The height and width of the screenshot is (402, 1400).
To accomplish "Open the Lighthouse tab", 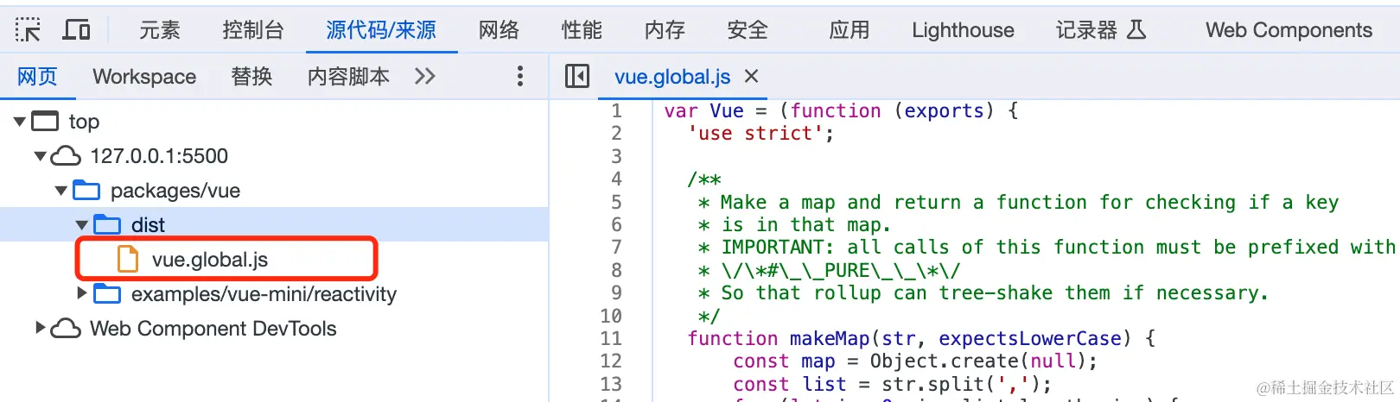I will click(x=963, y=30).
